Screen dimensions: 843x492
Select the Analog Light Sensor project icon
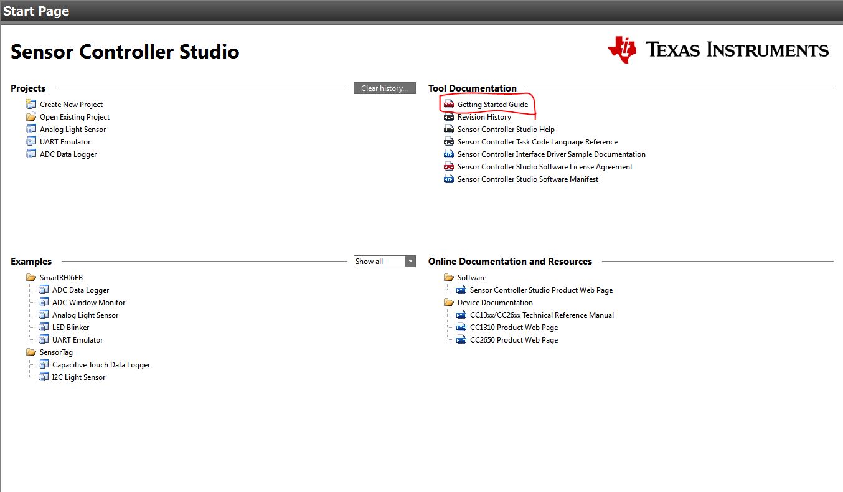pos(32,129)
